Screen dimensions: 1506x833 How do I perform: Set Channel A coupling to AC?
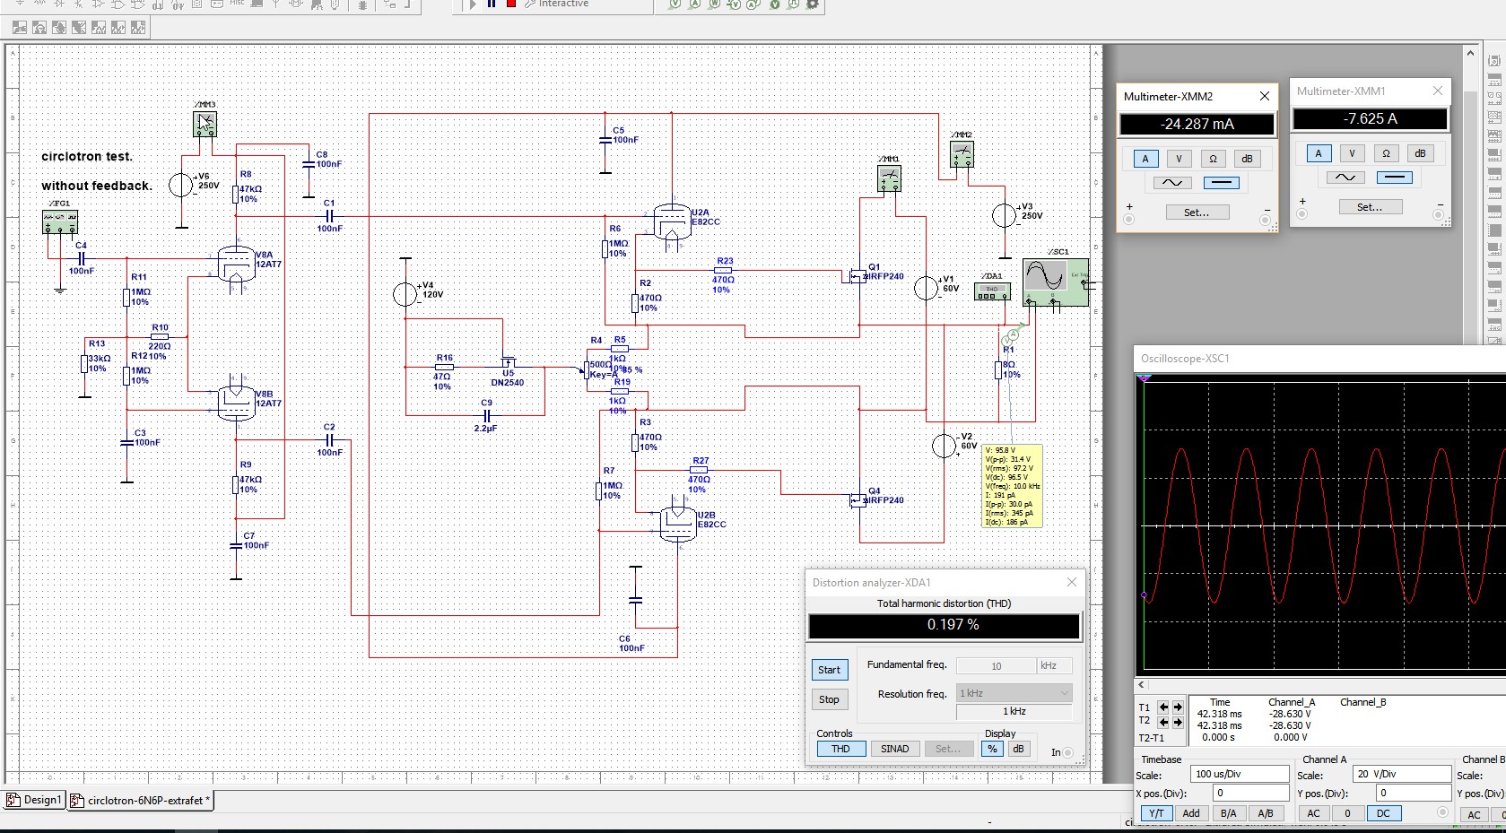(1313, 813)
